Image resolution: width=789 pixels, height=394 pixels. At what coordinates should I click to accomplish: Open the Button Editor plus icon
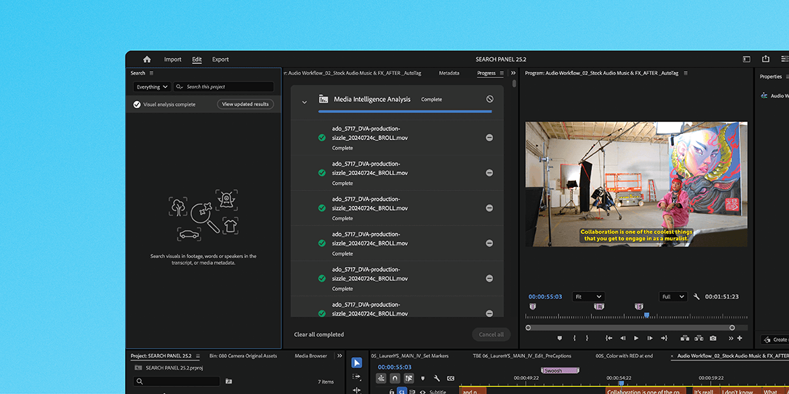(x=739, y=338)
